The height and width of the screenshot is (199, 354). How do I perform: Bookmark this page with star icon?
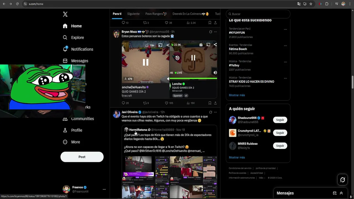tap(311, 4)
